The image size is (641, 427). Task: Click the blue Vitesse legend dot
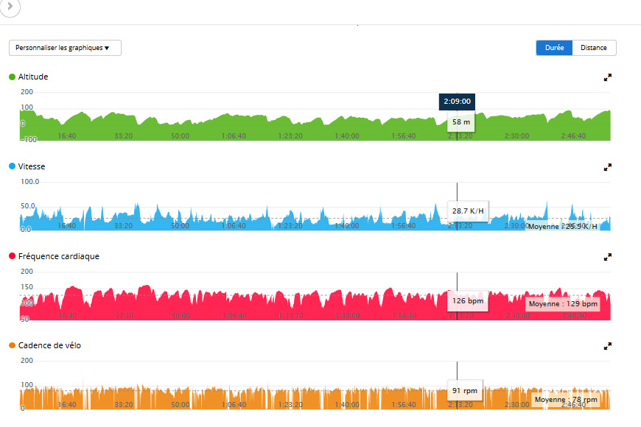tap(12, 167)
